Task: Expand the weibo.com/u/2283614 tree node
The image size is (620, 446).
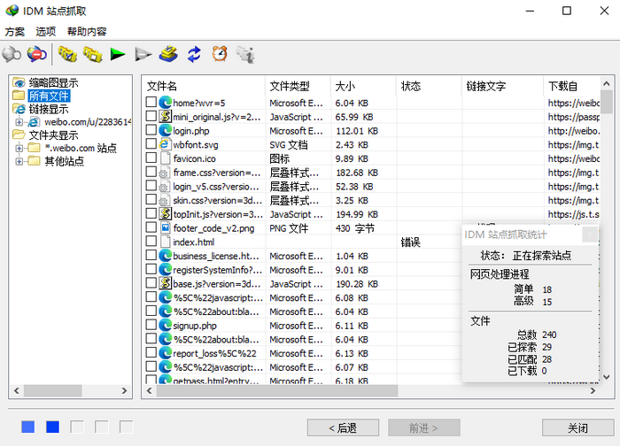Action: tap(19, 122)
